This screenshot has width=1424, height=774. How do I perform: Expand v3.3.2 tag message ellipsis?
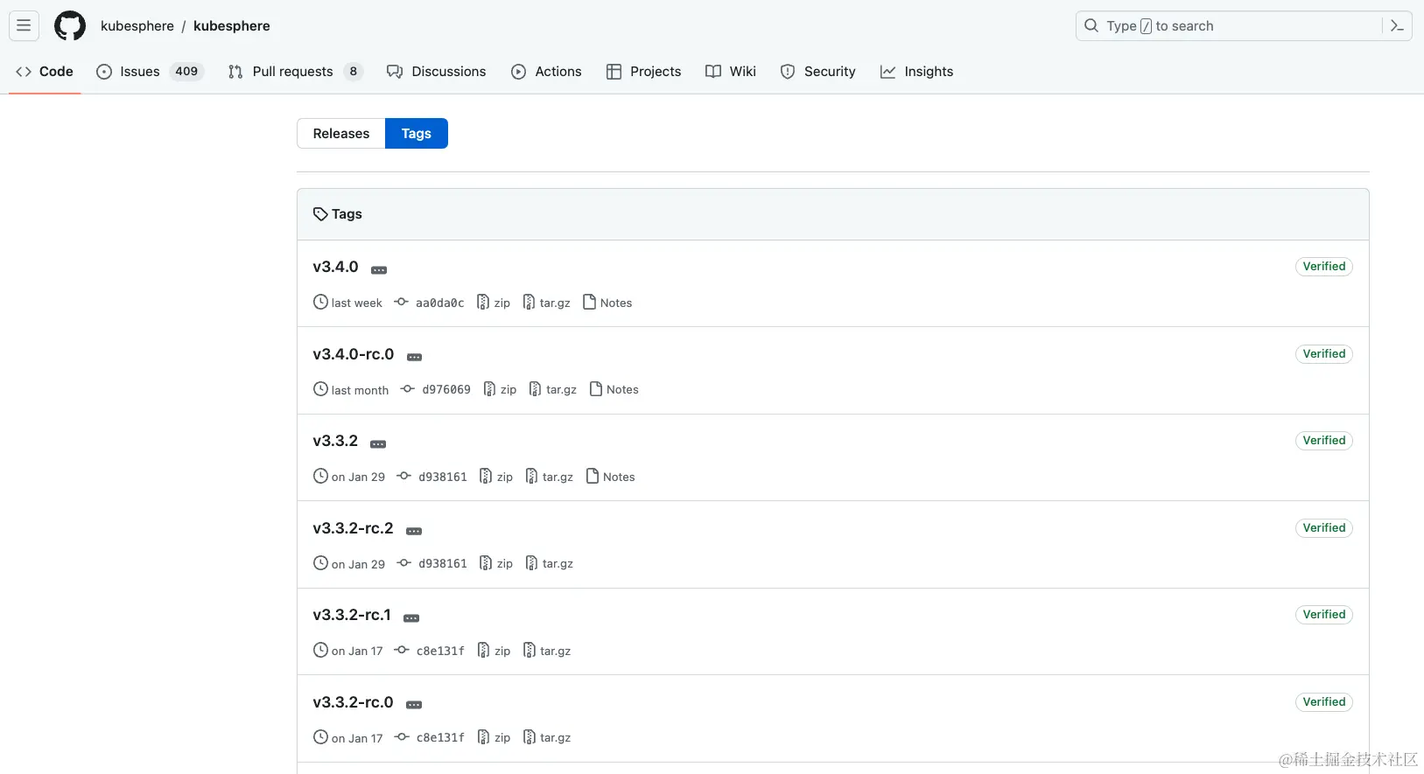pyautogui.click(x=378, y=444)
